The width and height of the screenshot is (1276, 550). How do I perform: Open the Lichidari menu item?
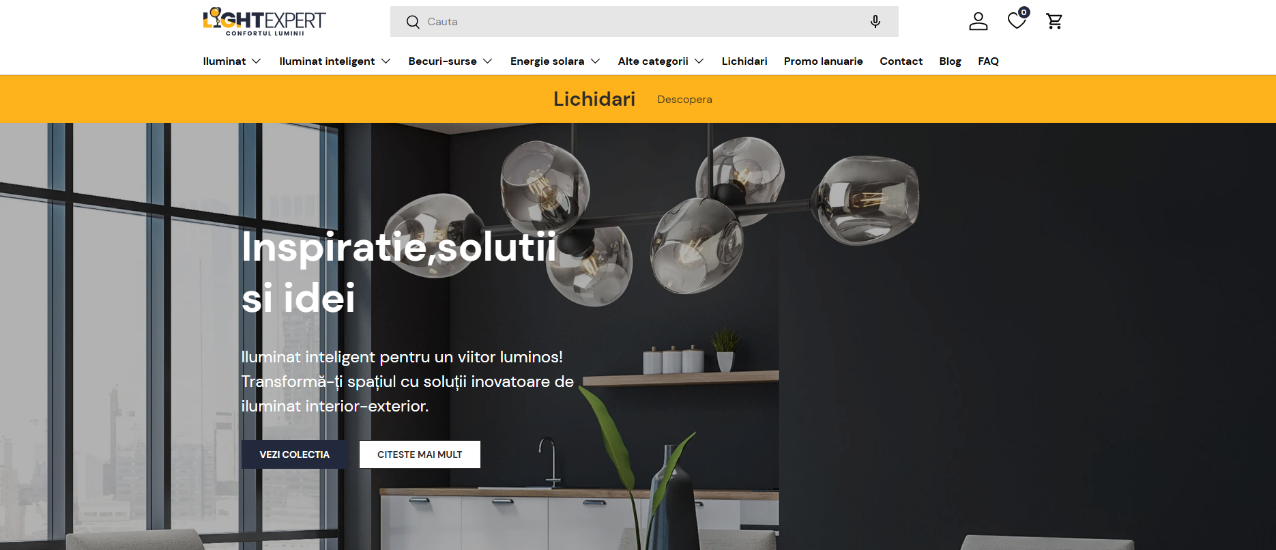tap(744, 61)
